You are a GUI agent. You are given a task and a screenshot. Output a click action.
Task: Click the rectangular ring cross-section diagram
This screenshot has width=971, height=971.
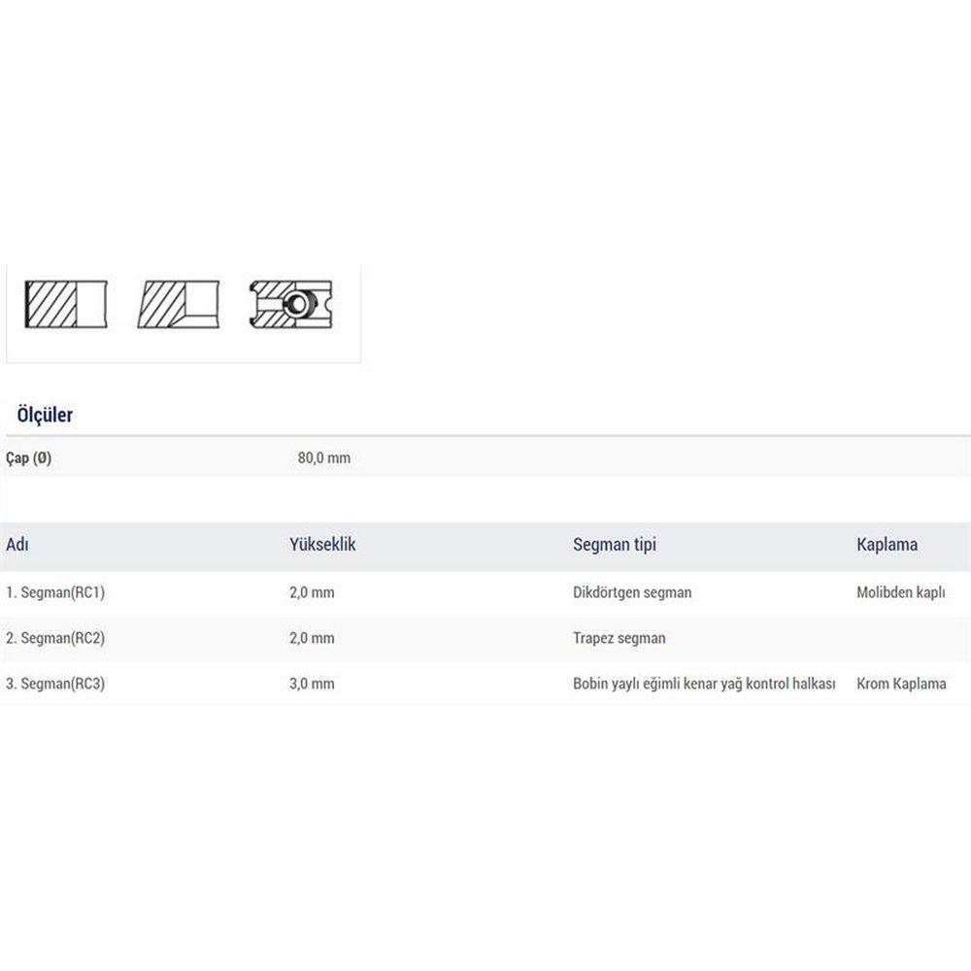click(65, 304)
